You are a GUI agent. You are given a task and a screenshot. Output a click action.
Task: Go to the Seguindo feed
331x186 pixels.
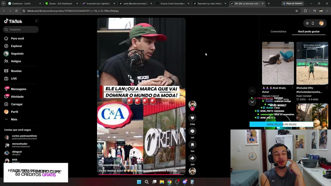click(x=17, y=53)
